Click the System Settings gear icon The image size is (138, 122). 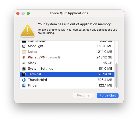point(24,69)
